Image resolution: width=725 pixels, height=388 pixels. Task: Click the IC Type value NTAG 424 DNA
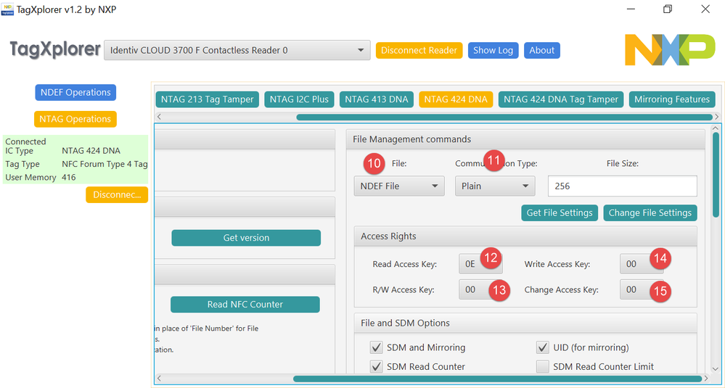point(91,151)
